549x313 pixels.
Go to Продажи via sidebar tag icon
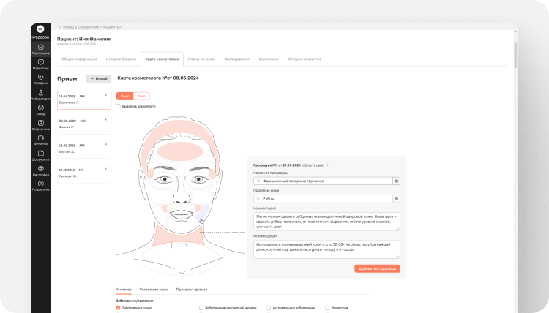coord(40,80)
